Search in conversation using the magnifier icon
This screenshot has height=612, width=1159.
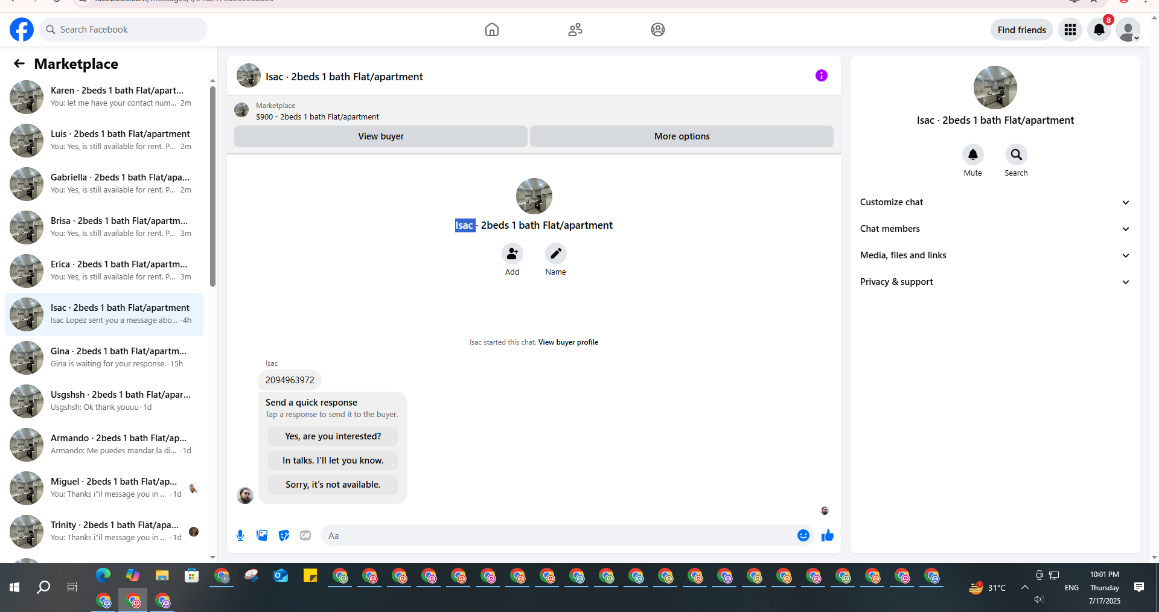(1017, 155)
